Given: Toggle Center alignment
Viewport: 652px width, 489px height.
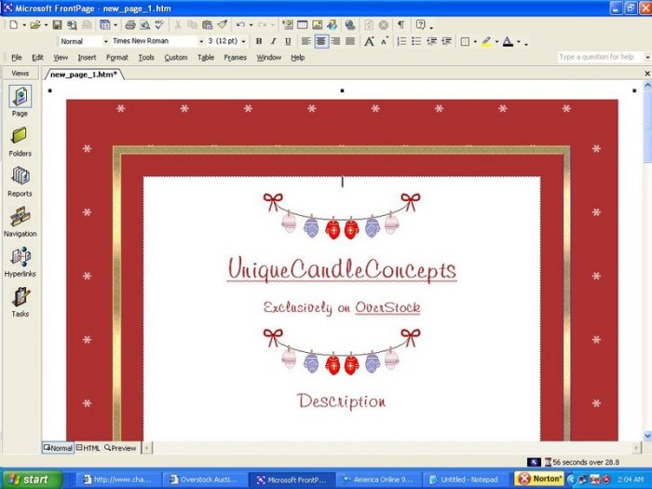Looking at the screenshot, I should pos(320,41).
